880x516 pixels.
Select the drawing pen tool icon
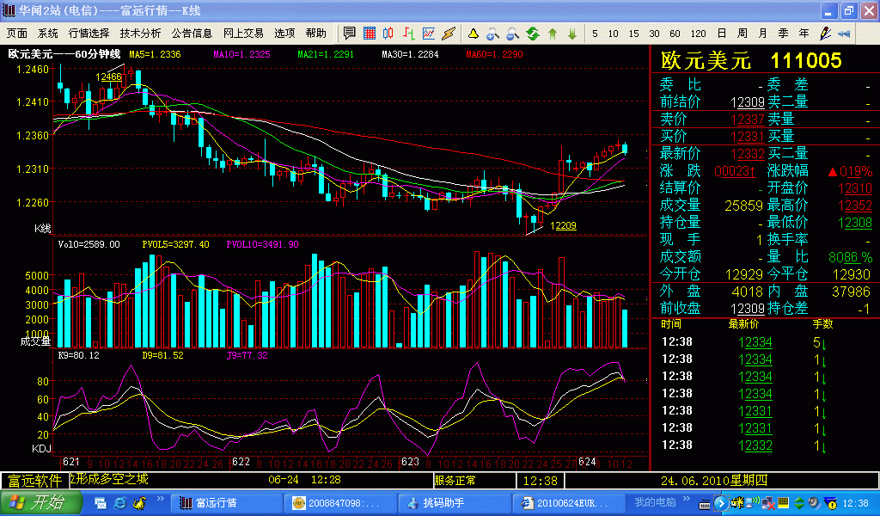pos(824,34)
